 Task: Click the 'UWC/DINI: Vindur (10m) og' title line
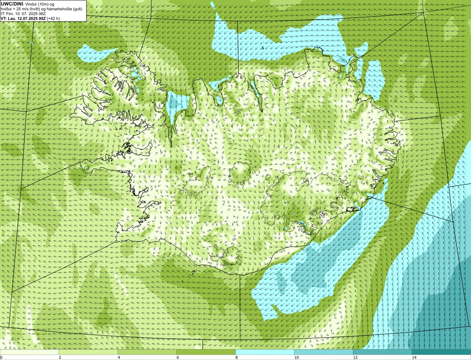click(28, 4)
